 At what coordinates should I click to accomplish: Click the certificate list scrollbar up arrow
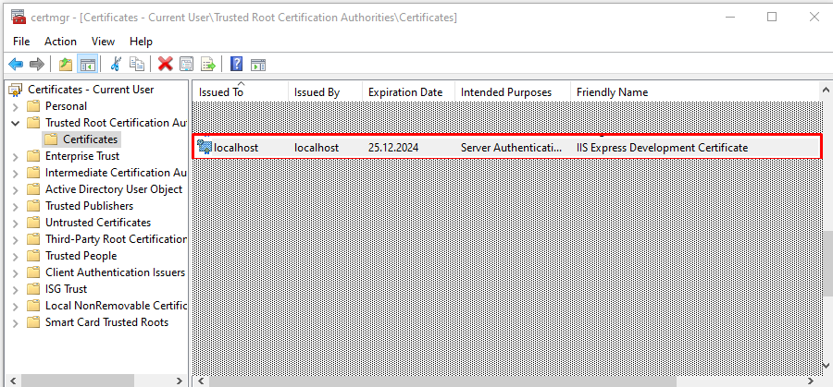(827, 89)
